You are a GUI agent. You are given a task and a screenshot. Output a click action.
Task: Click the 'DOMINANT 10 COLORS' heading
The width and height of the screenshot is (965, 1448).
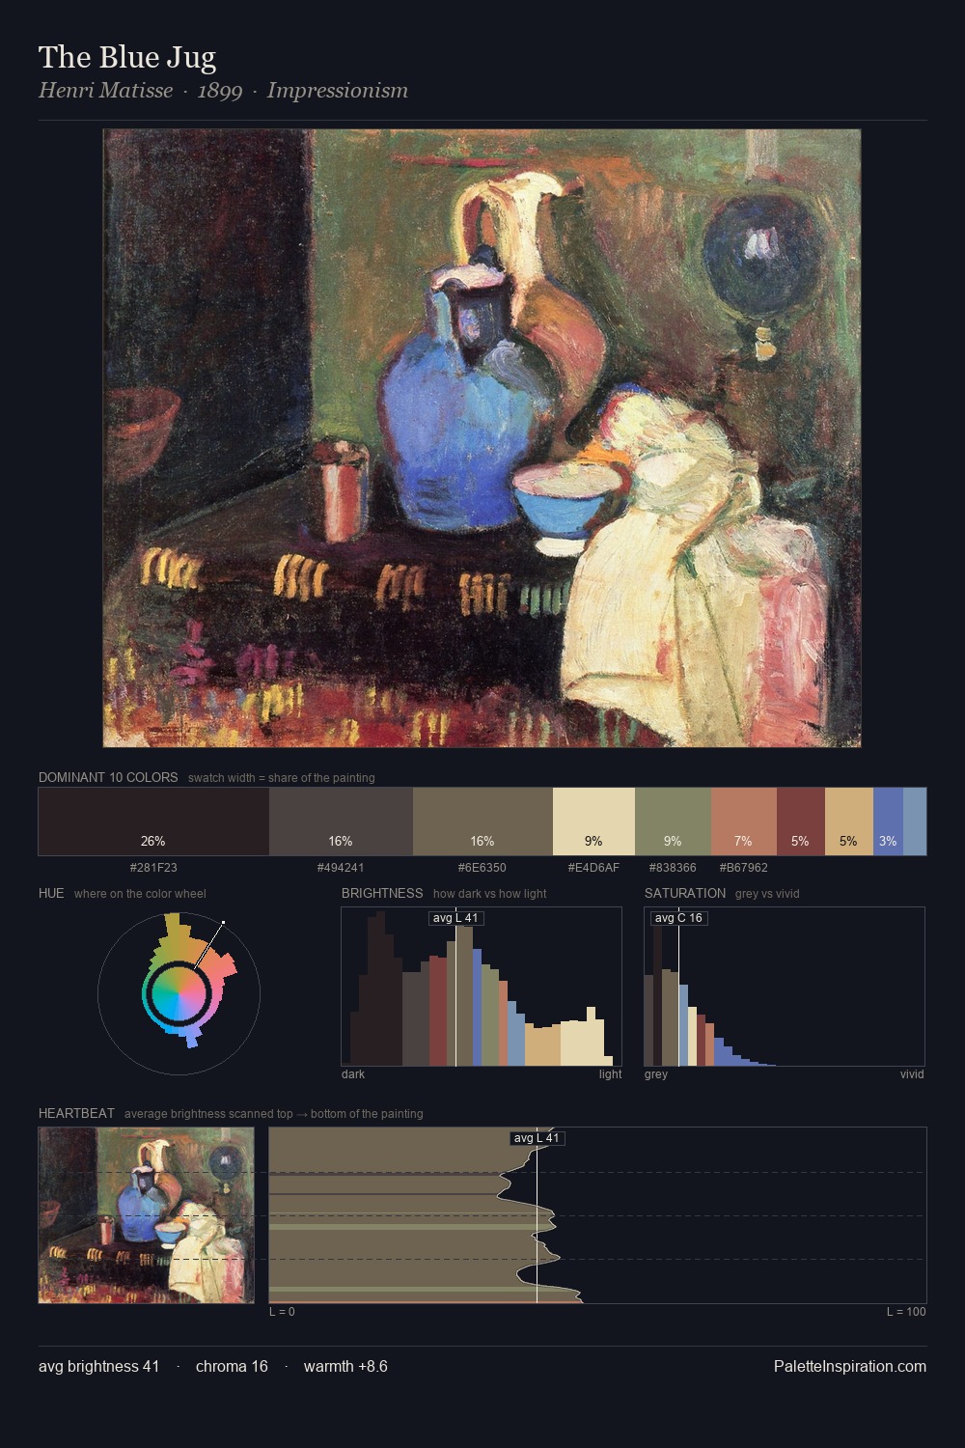[108, 777]
